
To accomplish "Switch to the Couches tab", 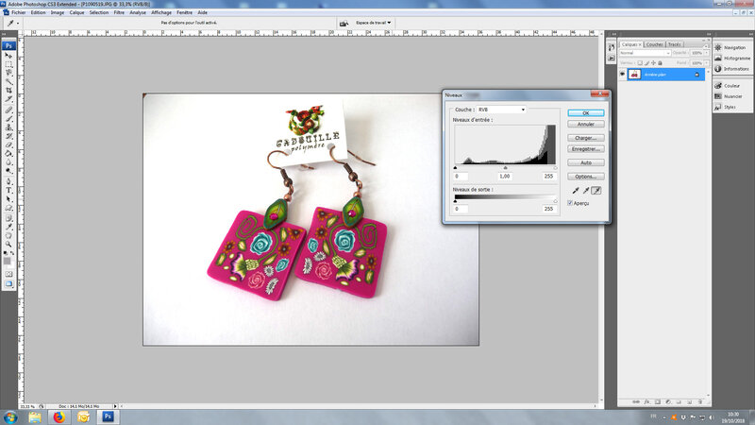I will coord(654,44).
